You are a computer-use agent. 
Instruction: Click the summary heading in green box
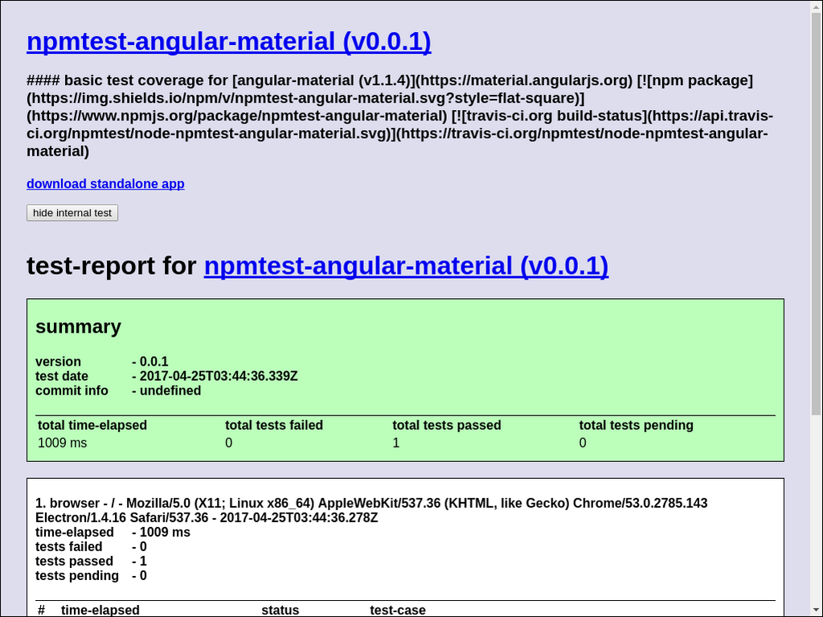coord(78,327)
